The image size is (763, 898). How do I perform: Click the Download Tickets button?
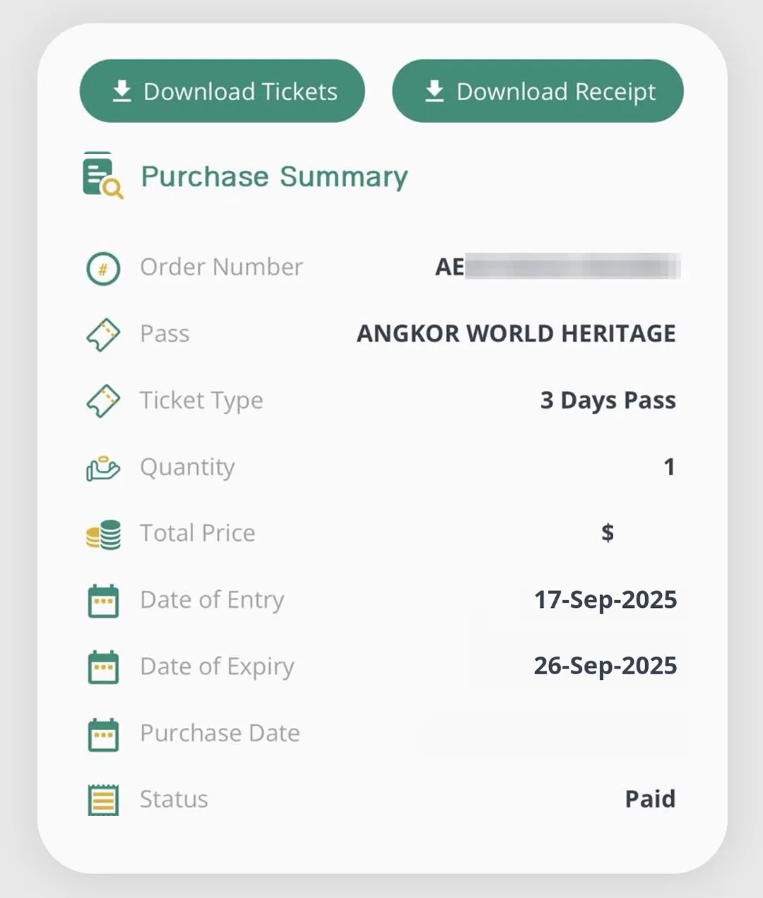222,91
